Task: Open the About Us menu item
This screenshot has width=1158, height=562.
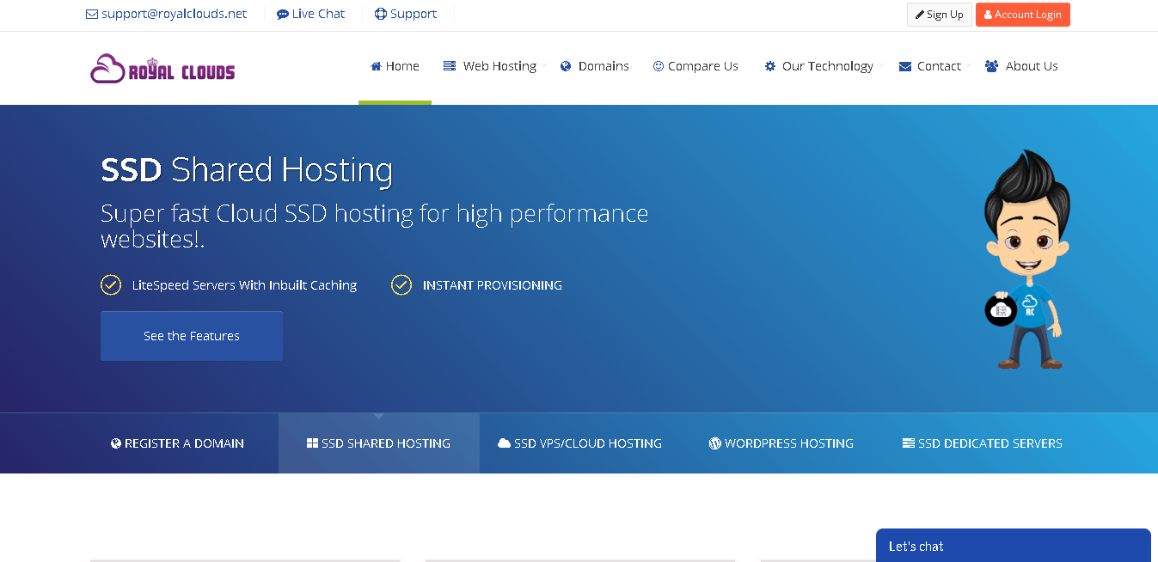Action: point(1021,66)
